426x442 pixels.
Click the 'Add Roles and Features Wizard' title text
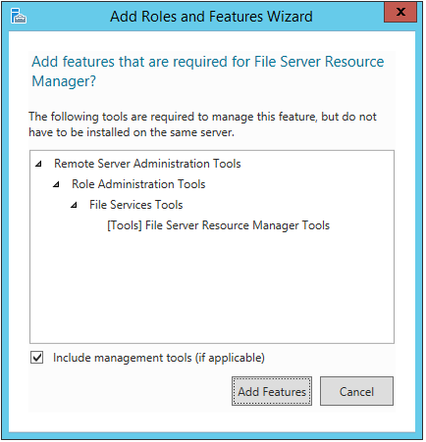coord(211,17)
